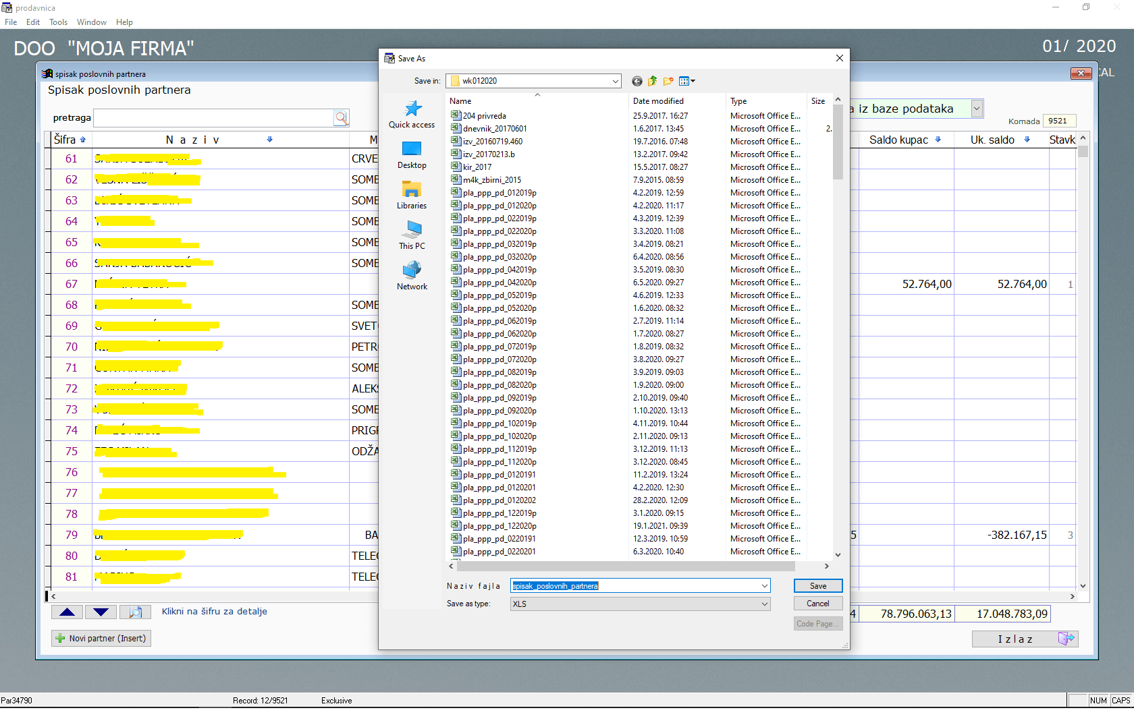The width and height of the screenshot is (1134, 727).
Task: Click the search magnifier icon next to pretraga
Action: point(342,118)
